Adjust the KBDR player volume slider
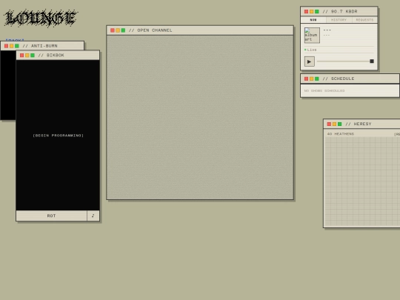 click(345, 61)
